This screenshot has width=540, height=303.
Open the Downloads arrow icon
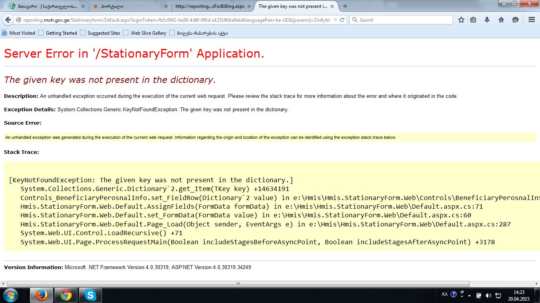(487, 20)
